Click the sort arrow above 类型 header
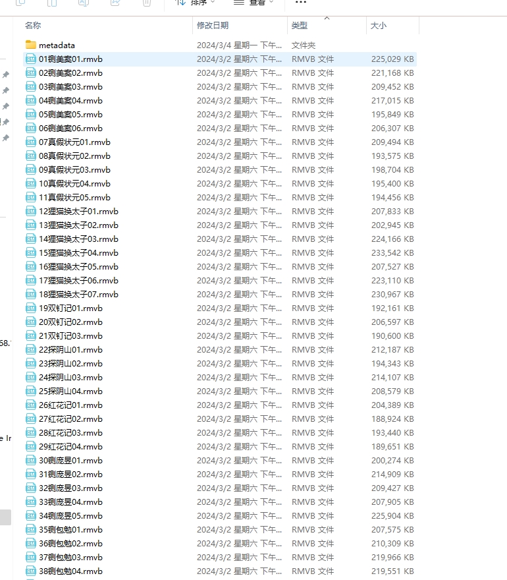The image size is (507, 580). (x=327, y=18)
